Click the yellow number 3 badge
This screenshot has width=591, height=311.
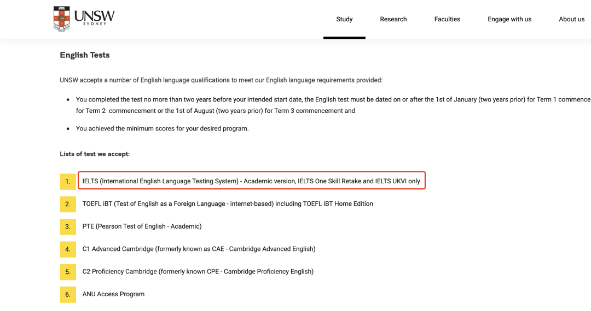click(68, 226)
